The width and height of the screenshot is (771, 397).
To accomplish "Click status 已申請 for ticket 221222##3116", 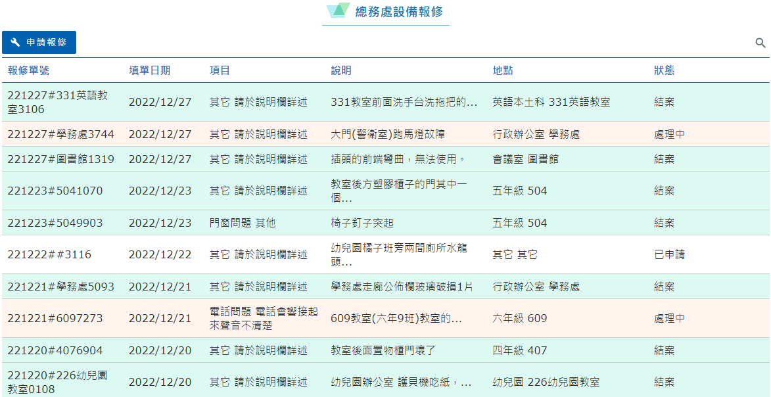I will (x=669, y=254).
